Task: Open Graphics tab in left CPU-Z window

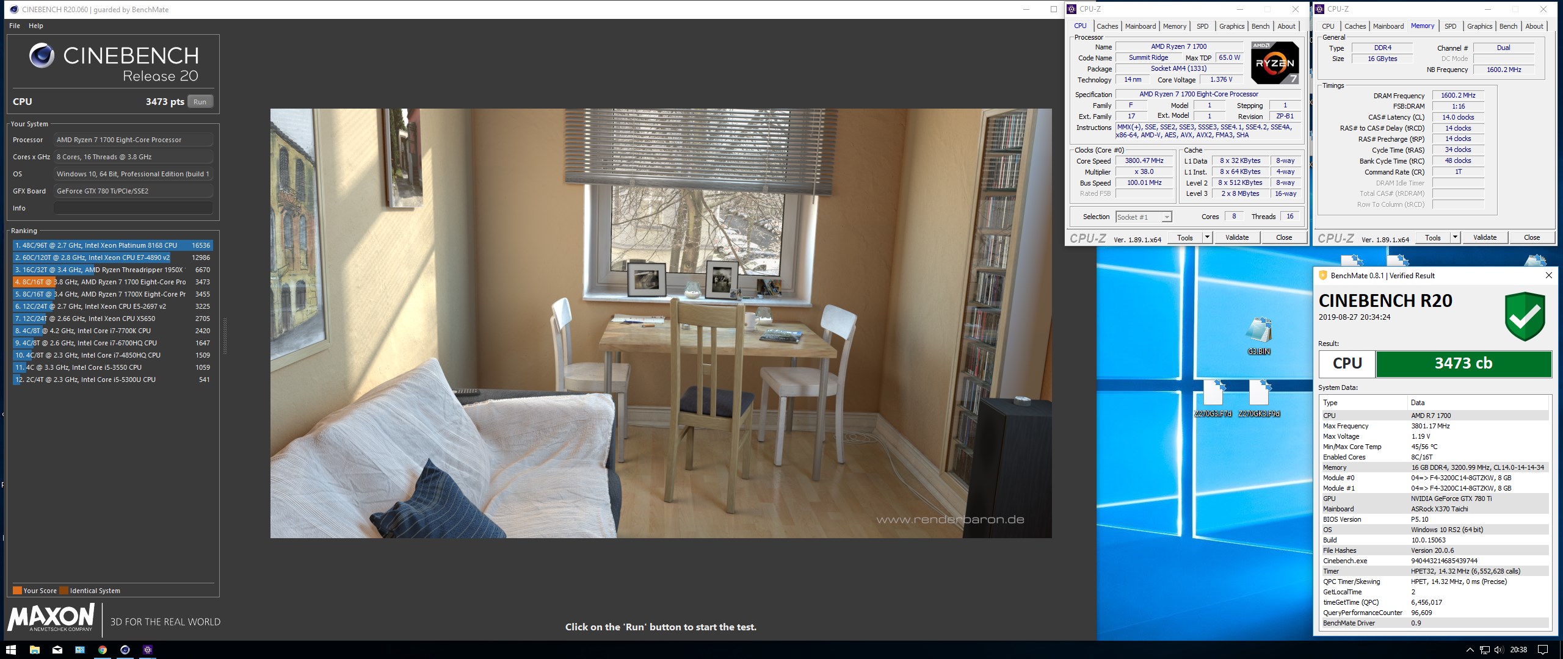Action: [1231, 26]
